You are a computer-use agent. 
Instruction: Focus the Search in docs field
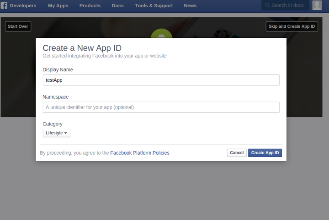point(285,5)
